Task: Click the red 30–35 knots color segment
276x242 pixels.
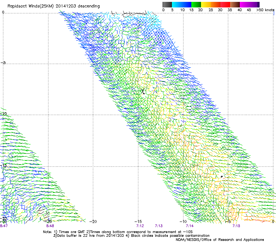Action: tap(225, 4)
